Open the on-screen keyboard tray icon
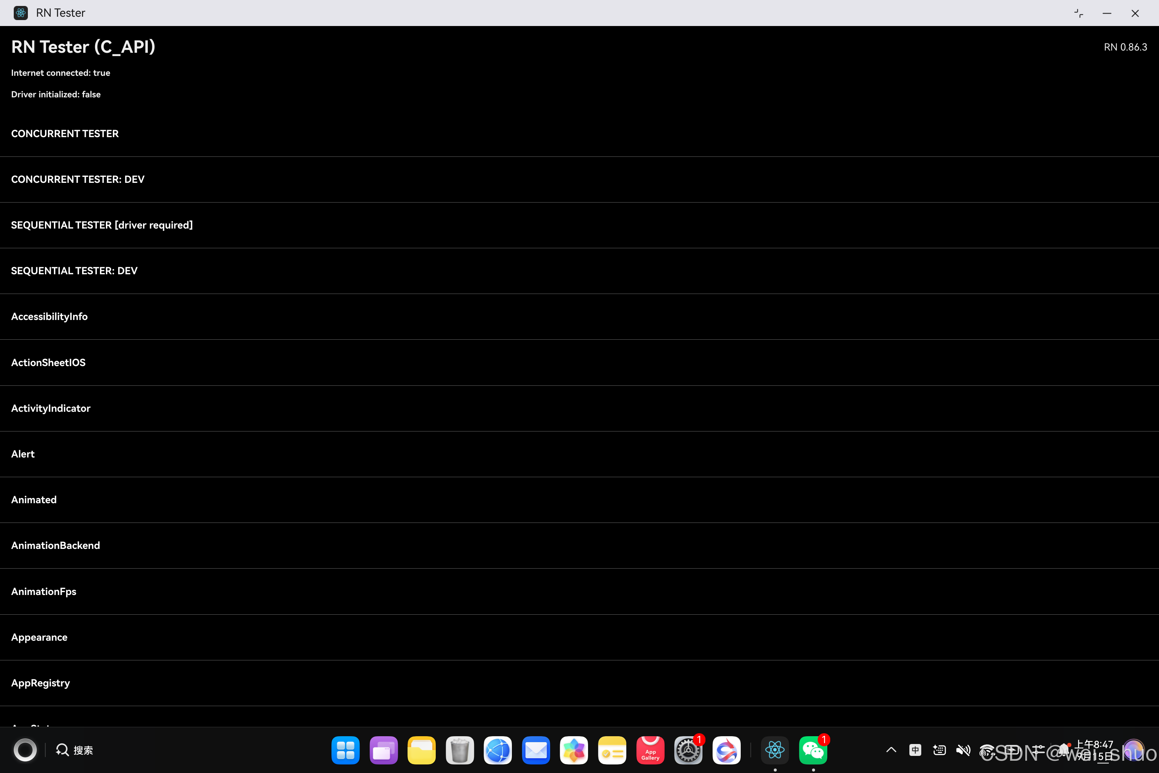This screenshot has width=1159, height=773. [x=939, y=750]
